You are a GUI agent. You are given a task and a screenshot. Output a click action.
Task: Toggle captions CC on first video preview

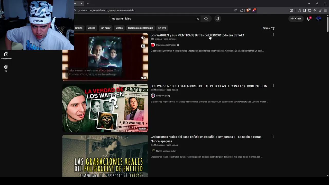click(143, 46)
